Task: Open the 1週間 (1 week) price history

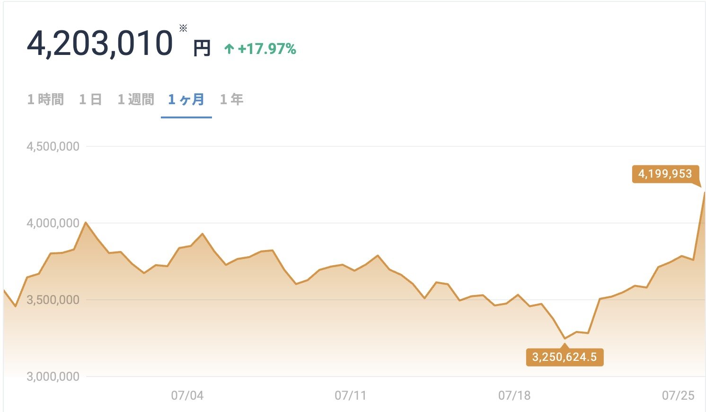Action: [136, 99]
